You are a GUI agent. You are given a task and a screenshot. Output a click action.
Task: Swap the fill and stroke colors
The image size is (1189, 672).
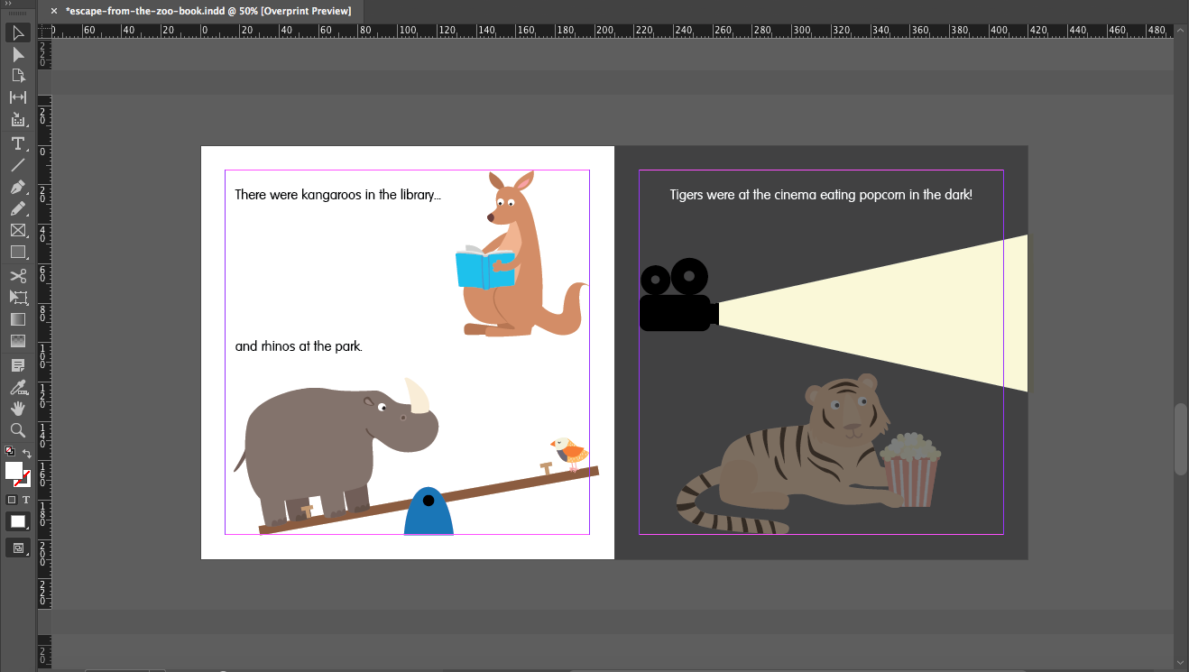pyautogui.click(x=27, y=453)
